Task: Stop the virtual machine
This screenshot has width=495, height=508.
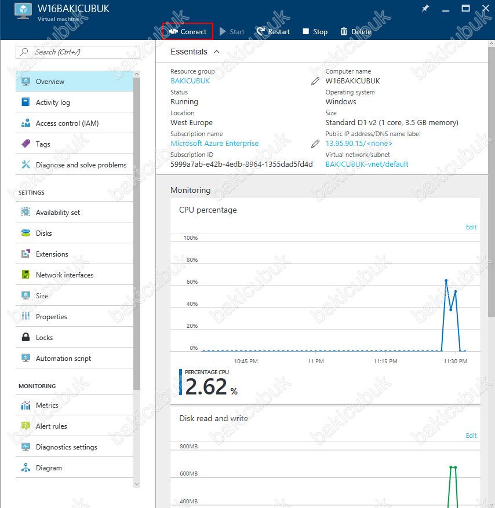Action: coord(315,31)
